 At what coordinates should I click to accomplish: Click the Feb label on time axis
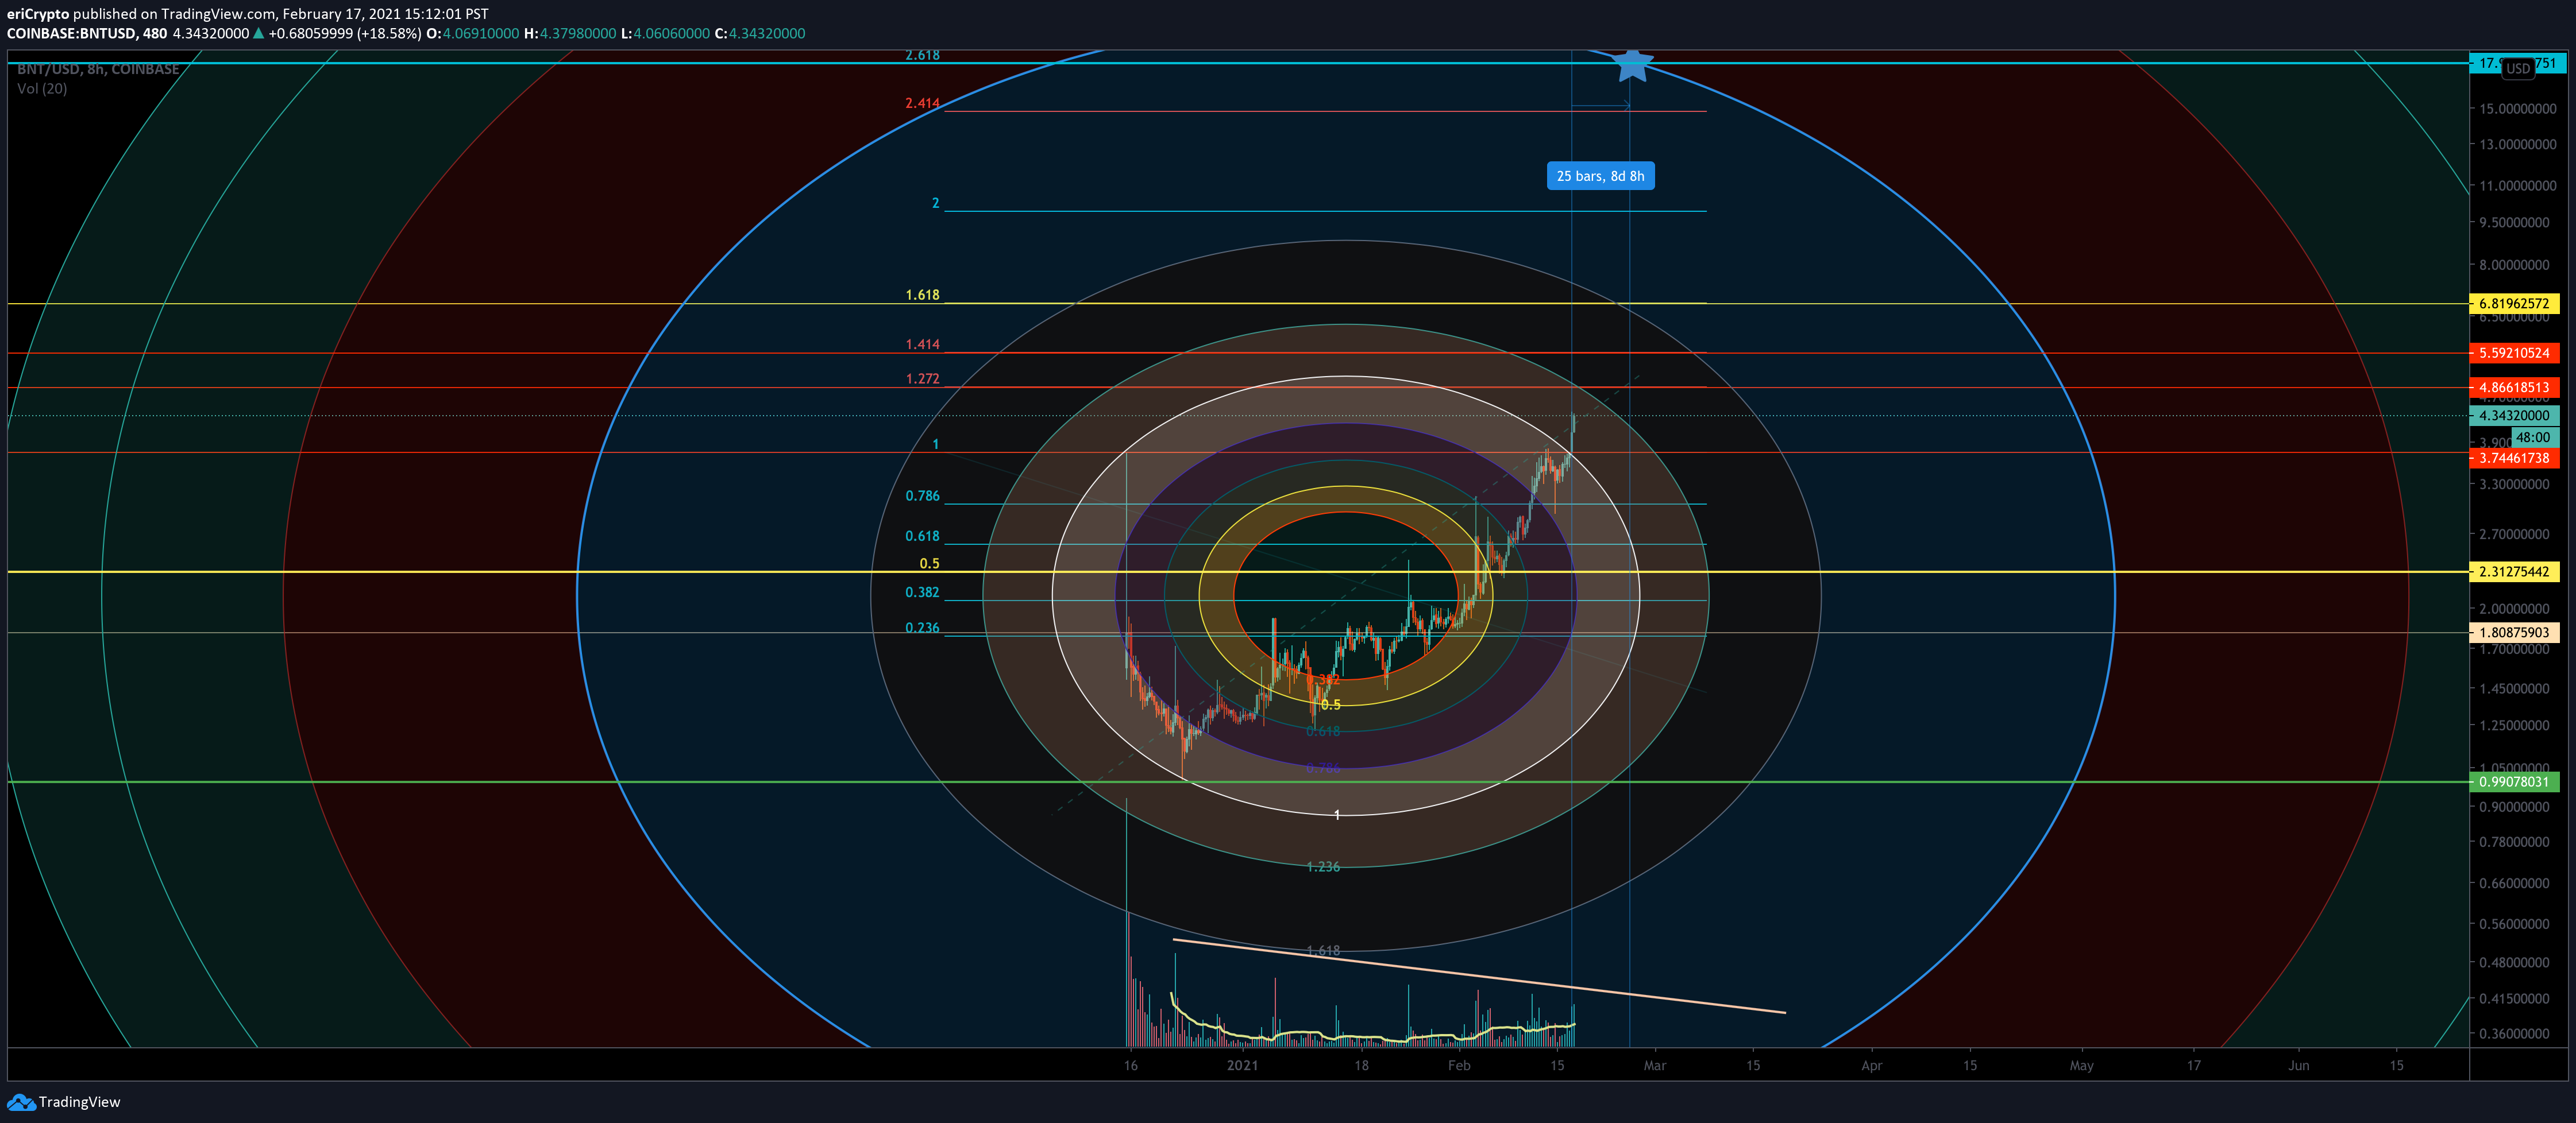[1459, 1066]
